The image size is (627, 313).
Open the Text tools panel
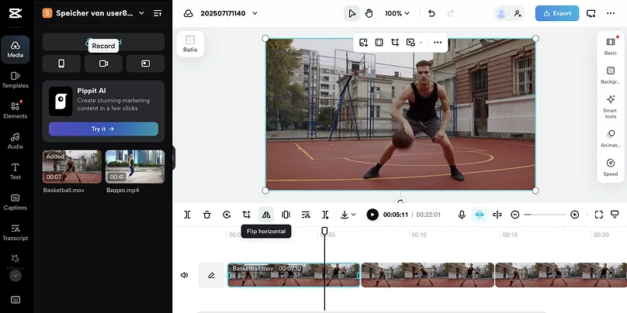pyautogui.click(x=16, y=172)
